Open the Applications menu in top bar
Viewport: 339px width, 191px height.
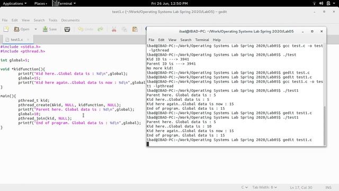pos(14,4)
